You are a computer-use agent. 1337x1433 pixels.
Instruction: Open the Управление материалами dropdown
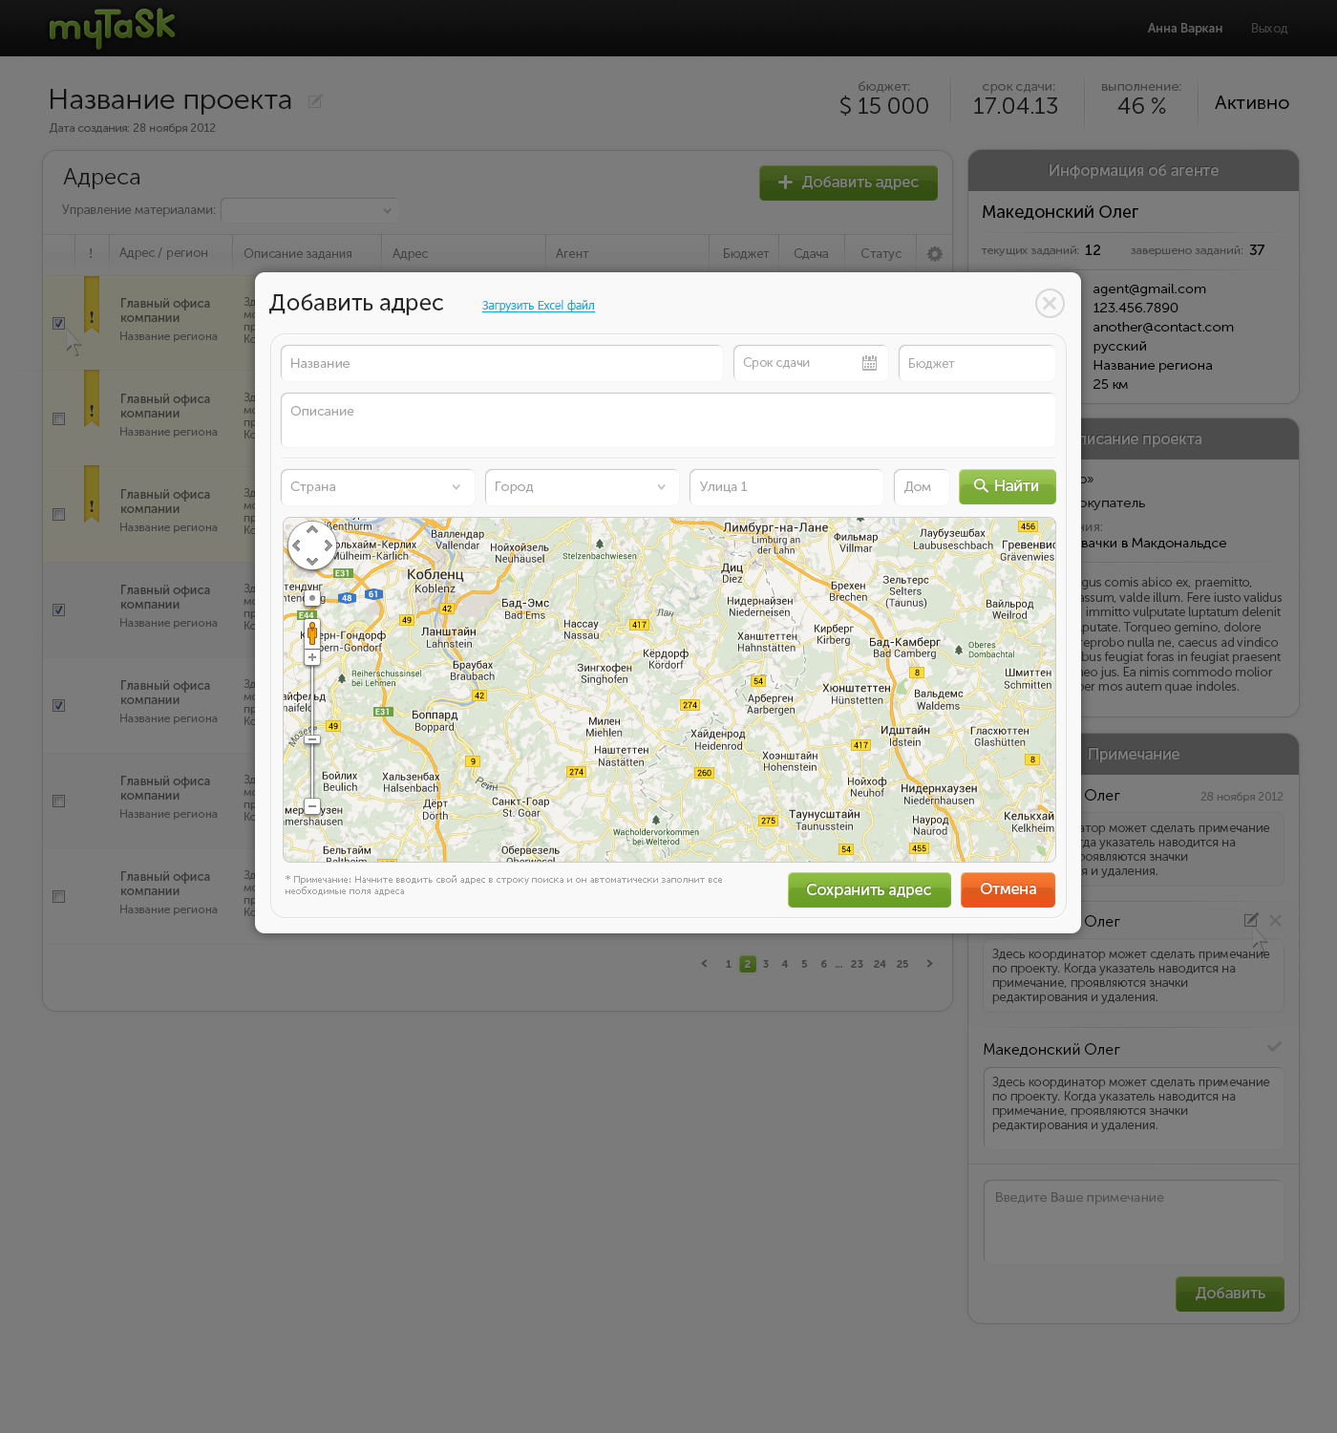tap(309, 210)
